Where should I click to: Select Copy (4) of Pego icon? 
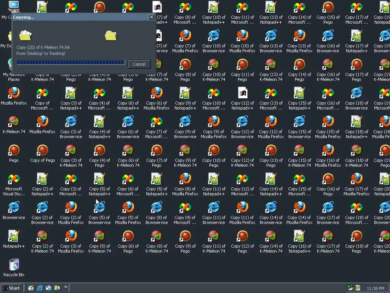click(99, 150)
